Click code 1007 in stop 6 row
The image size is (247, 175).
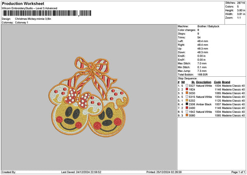click(218, 104)
